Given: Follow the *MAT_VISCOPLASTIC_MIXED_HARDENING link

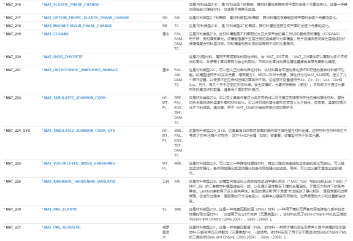Looking at the screenshot, I should click(x=78, y=163).
